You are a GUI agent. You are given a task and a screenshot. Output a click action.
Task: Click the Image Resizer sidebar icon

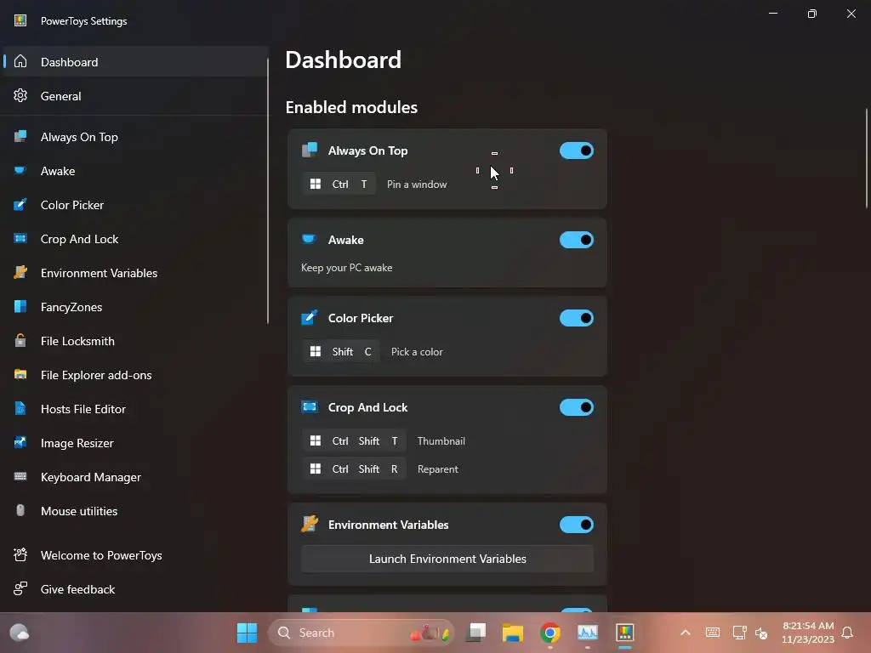point(20,442)
